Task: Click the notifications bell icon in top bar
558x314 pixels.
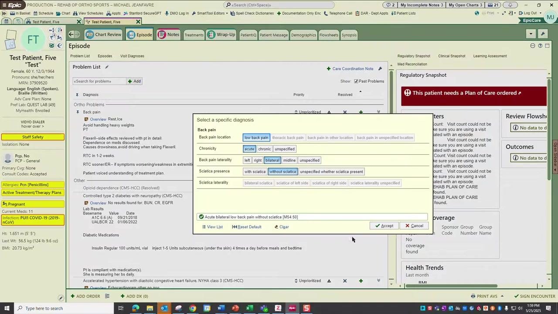Action: [x=510, y=5]
